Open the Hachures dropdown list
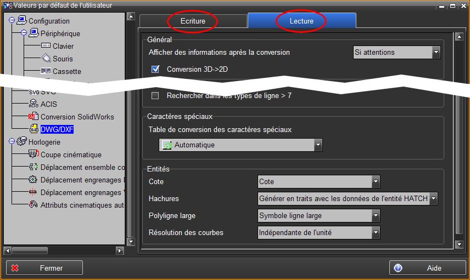470x280 pixels. [x=433, y=198]
